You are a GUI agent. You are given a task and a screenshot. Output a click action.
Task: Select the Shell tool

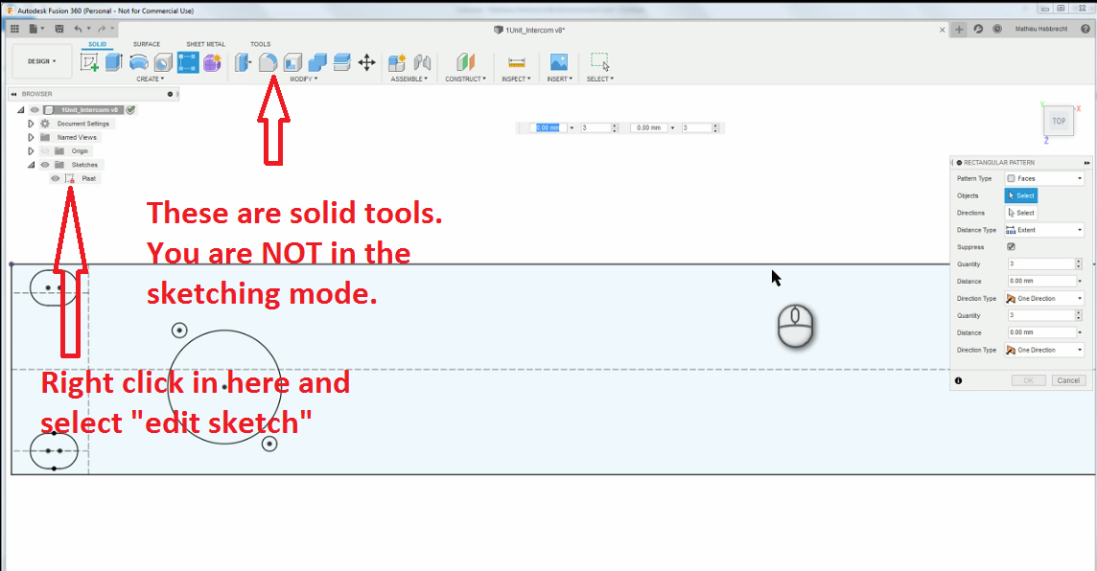click(292, 63)
